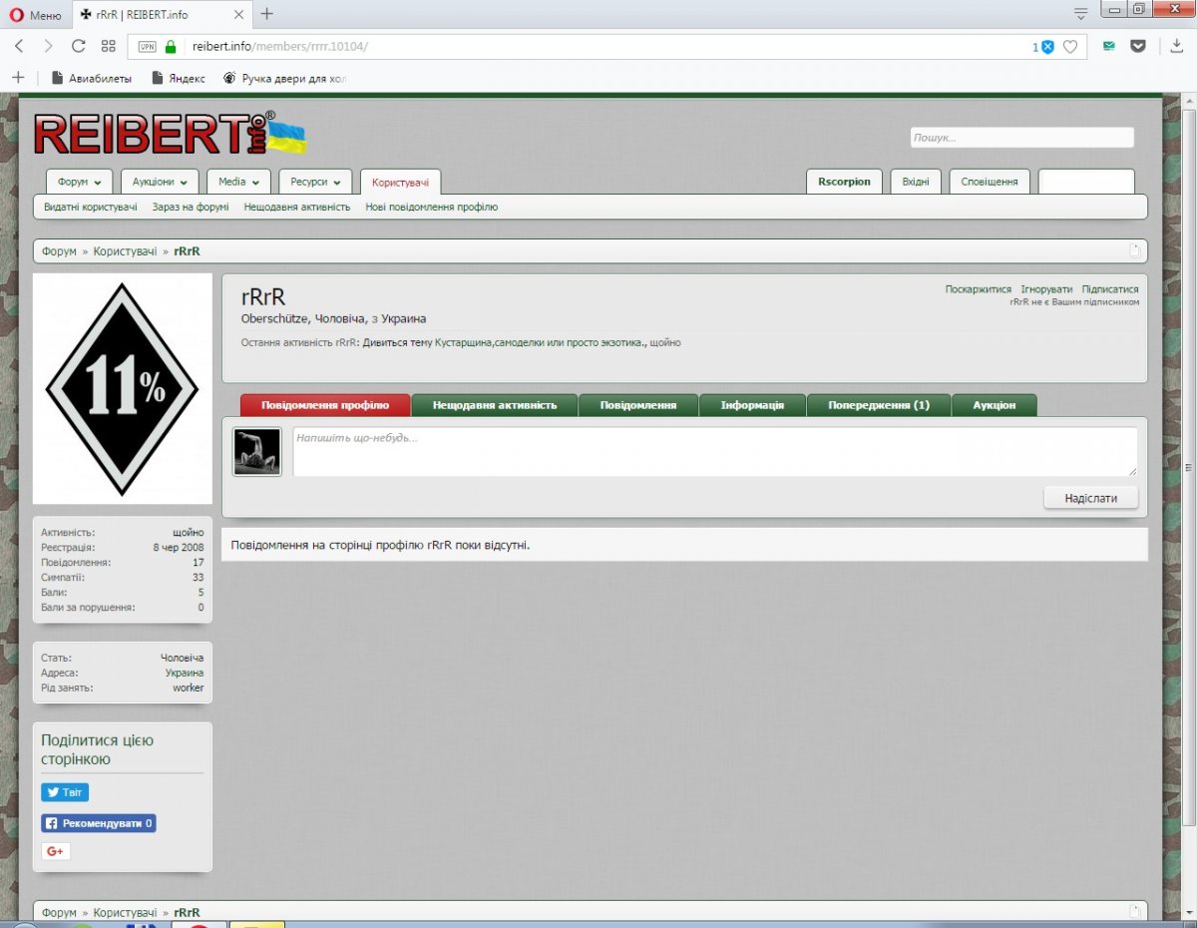Screen dimensions: 1197x928
Task: Click the Twitter Твіт button
Action: click(65, 792)
